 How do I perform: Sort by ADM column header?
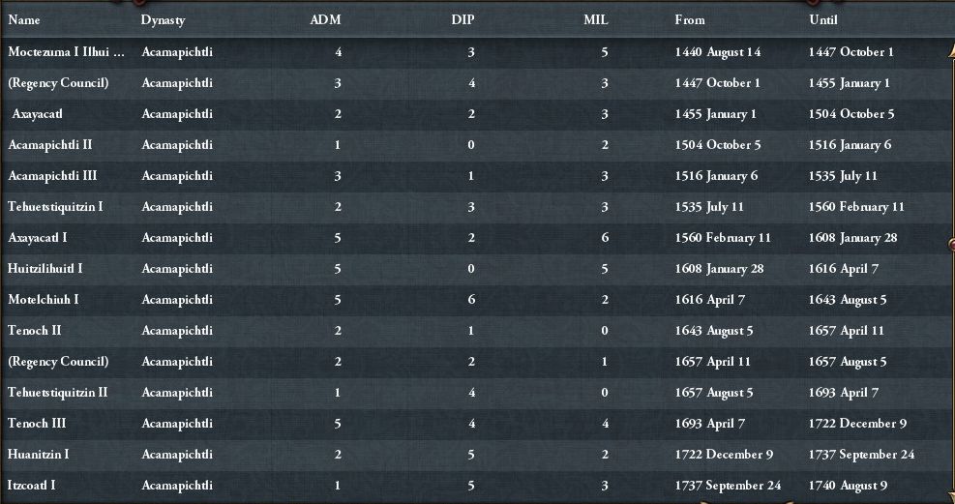click(x=325, y=20)
